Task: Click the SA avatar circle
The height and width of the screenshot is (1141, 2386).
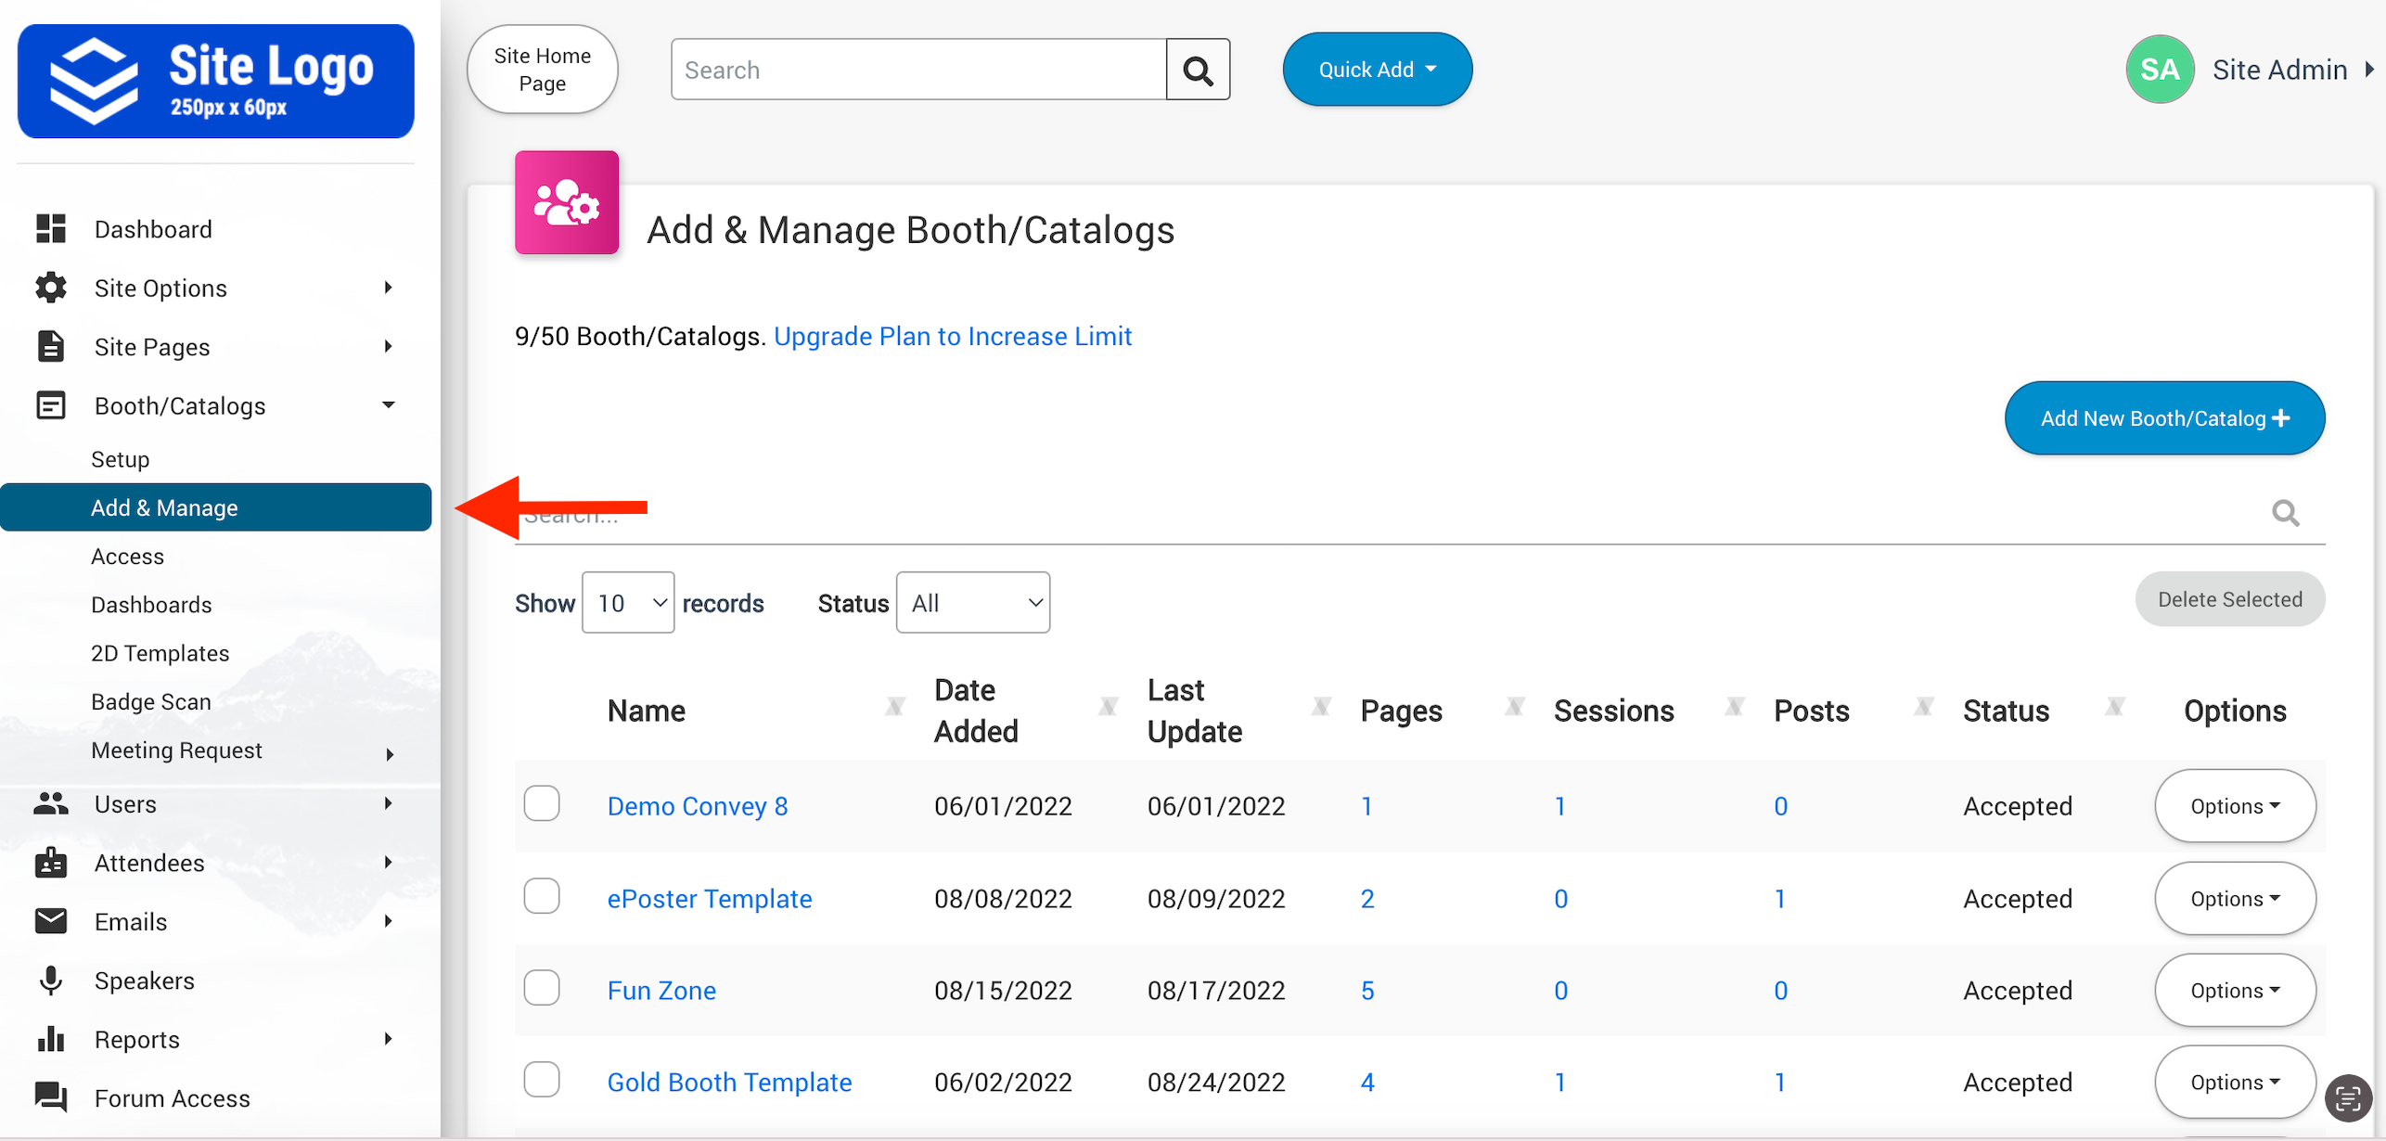Action: [x=2159, y=70]
